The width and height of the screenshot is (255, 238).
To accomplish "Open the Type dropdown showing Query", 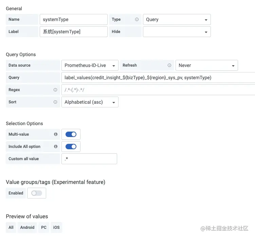I will (x=177, y=19).
